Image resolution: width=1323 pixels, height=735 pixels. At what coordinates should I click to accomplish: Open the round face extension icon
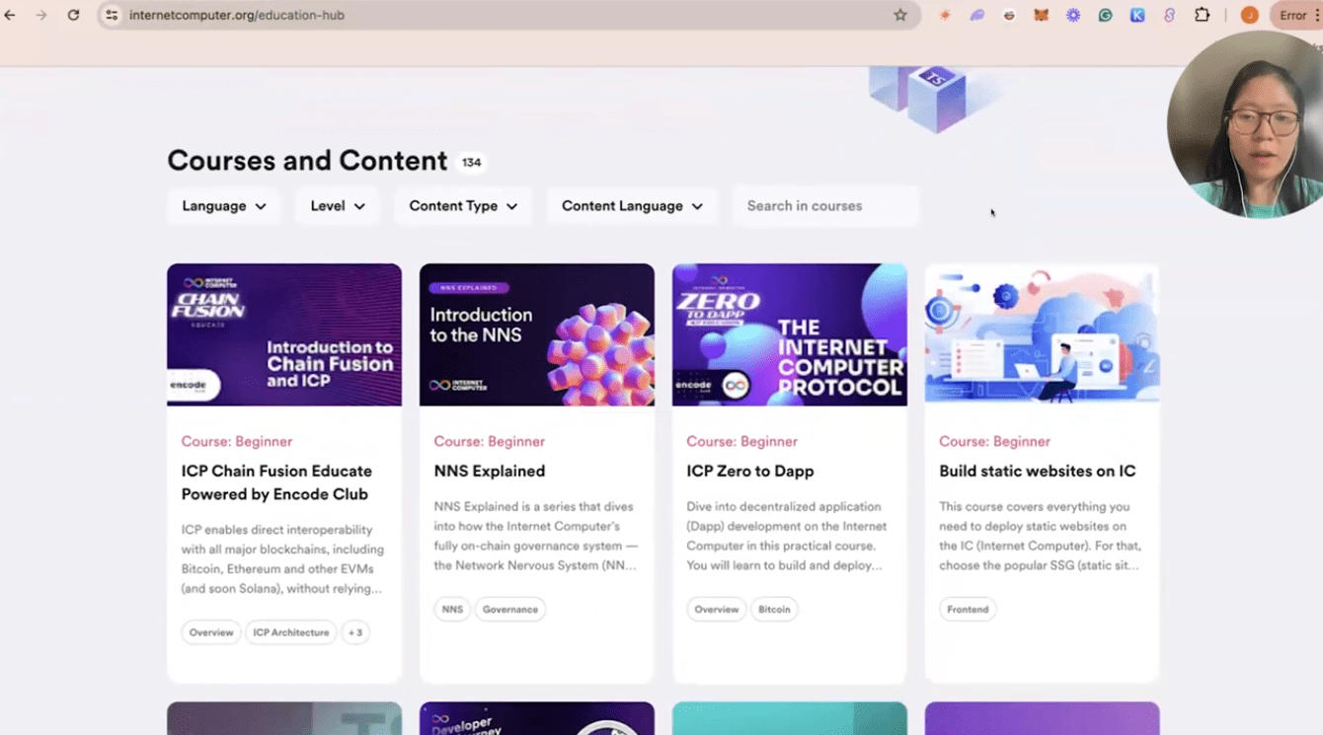click(1009, 15)
